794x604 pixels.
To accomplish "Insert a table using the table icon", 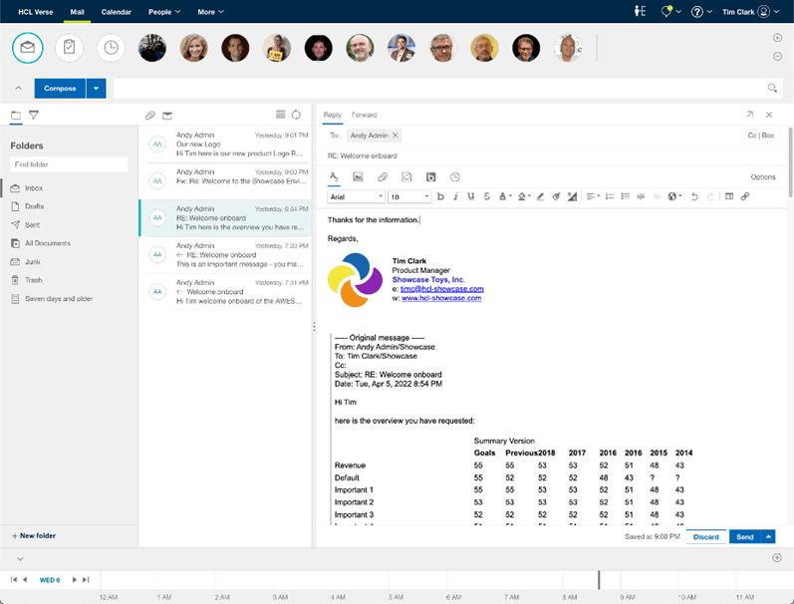I will tap(729, 196).
